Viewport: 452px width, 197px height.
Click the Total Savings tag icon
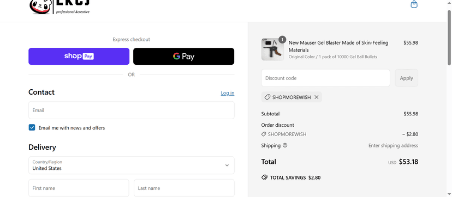[264, 177]
